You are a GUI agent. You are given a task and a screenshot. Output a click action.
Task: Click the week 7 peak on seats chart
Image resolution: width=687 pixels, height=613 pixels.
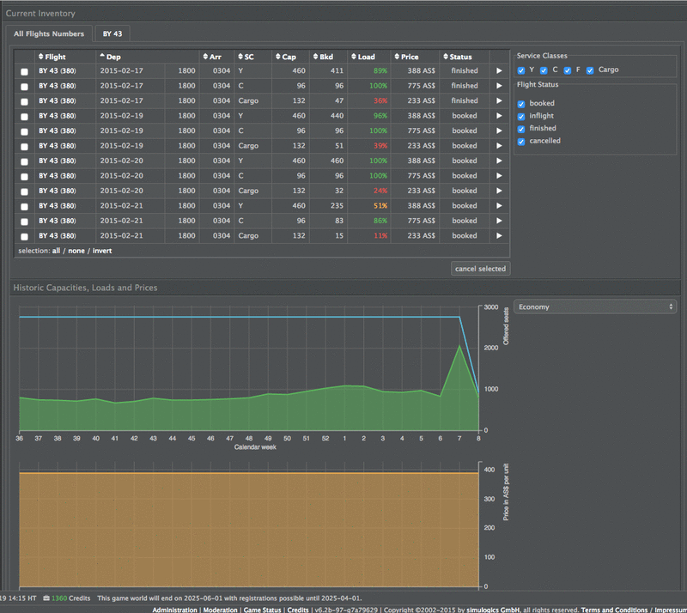pos(459,346)
